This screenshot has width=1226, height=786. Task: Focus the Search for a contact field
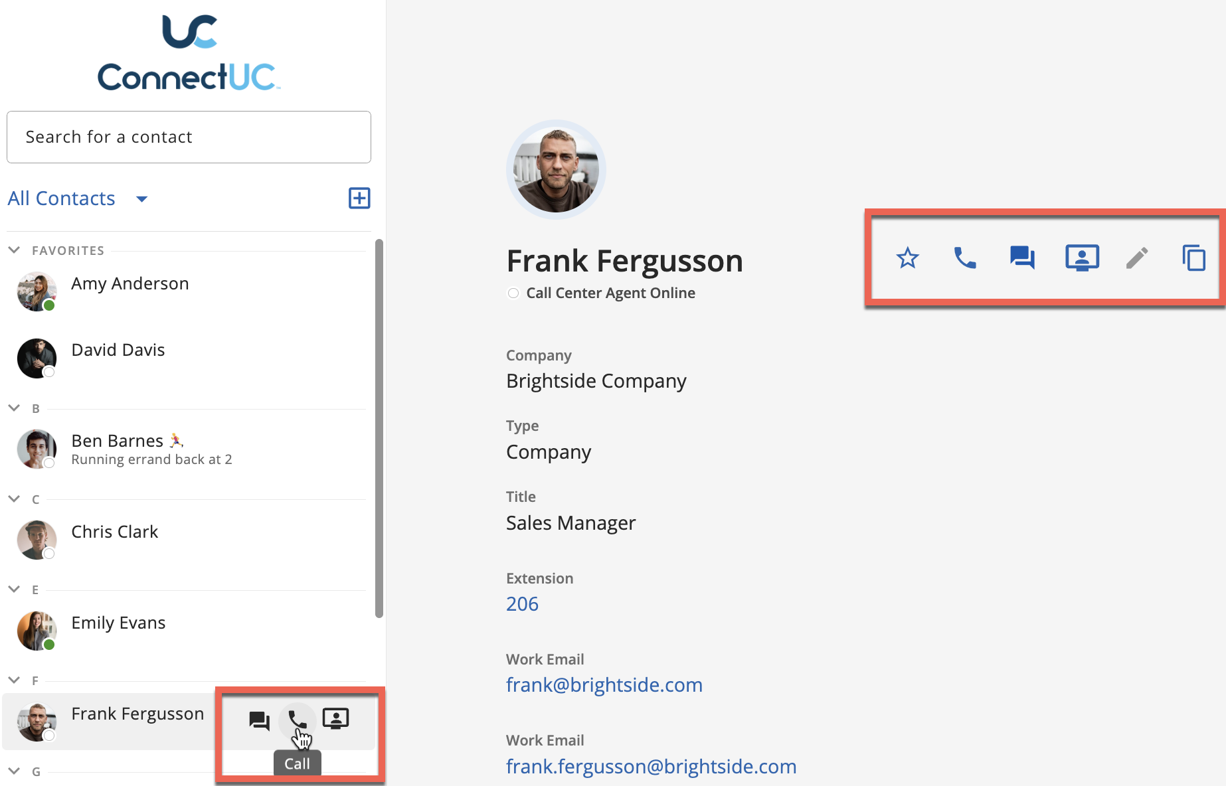(x=189, y=137)
